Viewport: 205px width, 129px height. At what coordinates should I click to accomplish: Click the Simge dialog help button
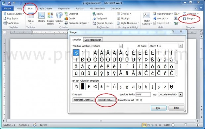click(x=173, y=31)
